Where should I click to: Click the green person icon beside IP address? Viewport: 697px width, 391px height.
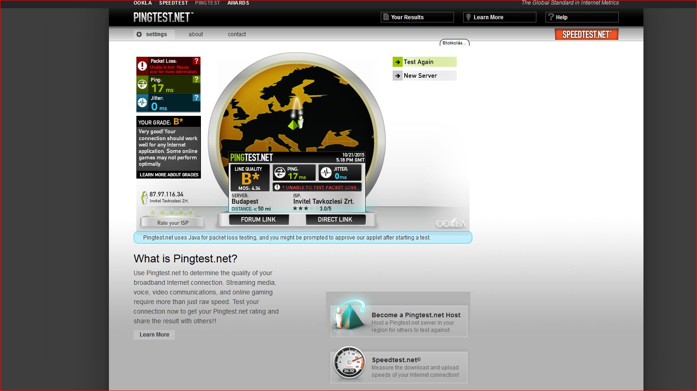tap(144, 197)
